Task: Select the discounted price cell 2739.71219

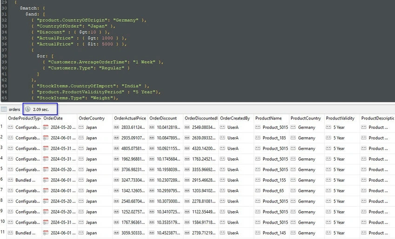Action: 201,233
